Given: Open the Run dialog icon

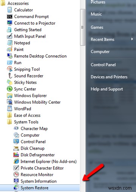Looking at the screenshot, I should (x=9, y=63).
